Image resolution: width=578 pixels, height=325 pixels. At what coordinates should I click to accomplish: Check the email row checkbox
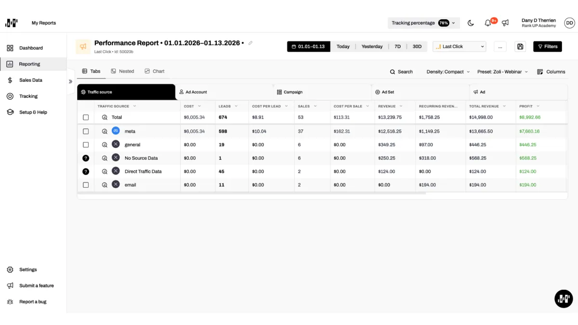pos(86,185)
